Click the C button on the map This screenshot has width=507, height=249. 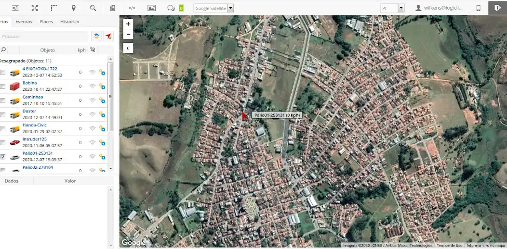tap(128, 48)
